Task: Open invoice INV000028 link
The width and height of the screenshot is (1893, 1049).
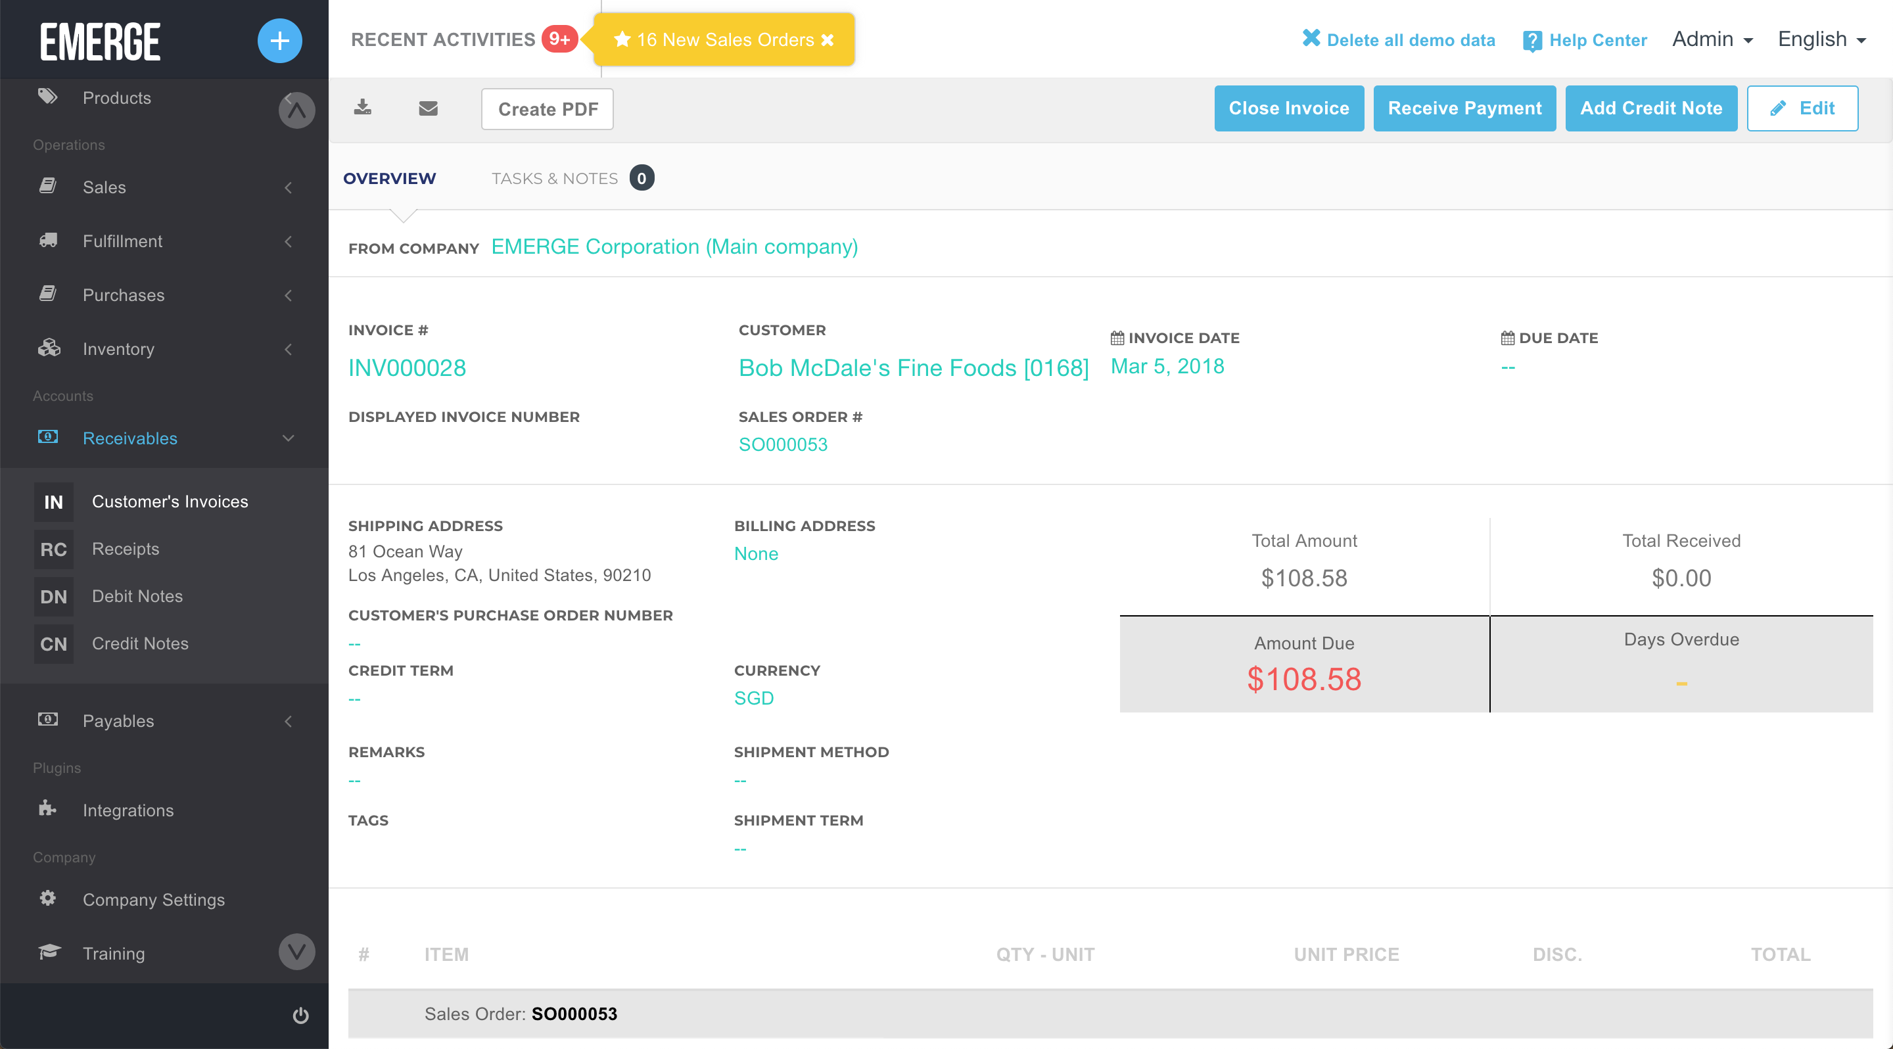Action: click(x=408, y=367)
